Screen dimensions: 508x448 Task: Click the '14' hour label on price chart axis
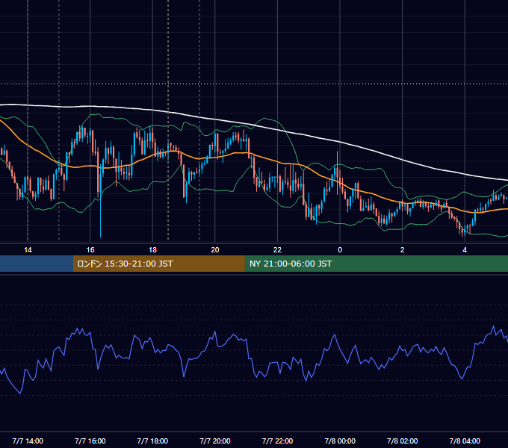(x=28, y=250)
